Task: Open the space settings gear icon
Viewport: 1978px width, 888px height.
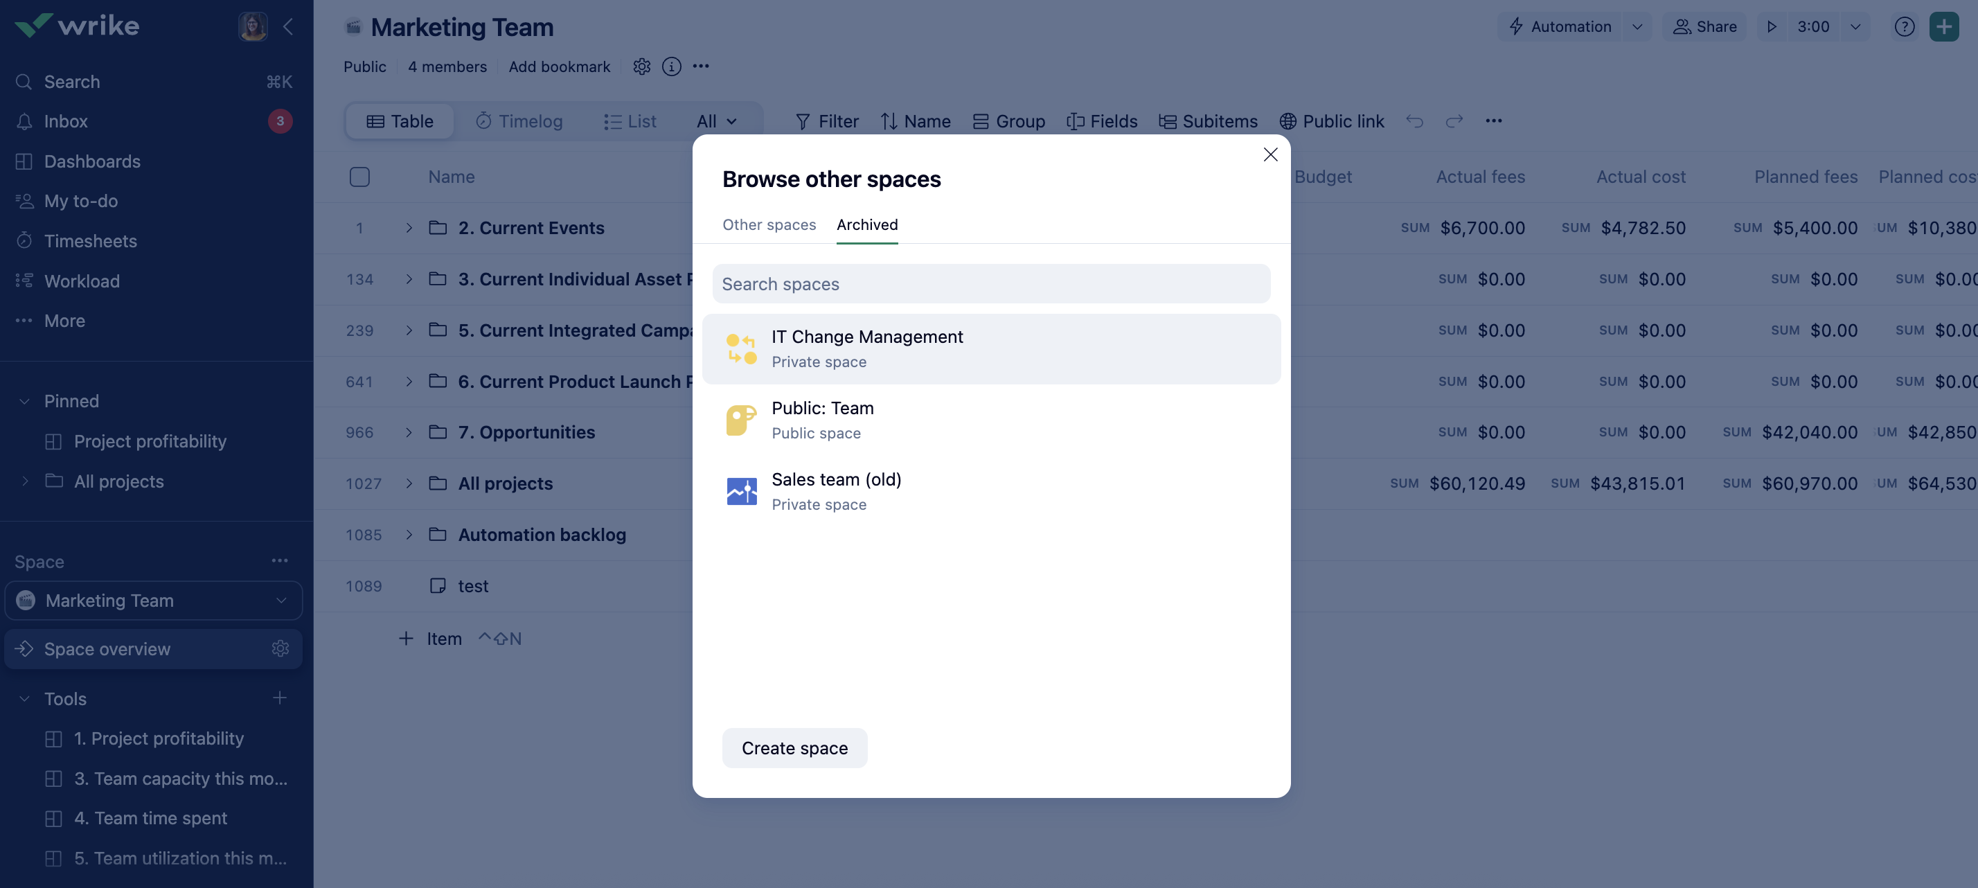Action: click(641, 66)
